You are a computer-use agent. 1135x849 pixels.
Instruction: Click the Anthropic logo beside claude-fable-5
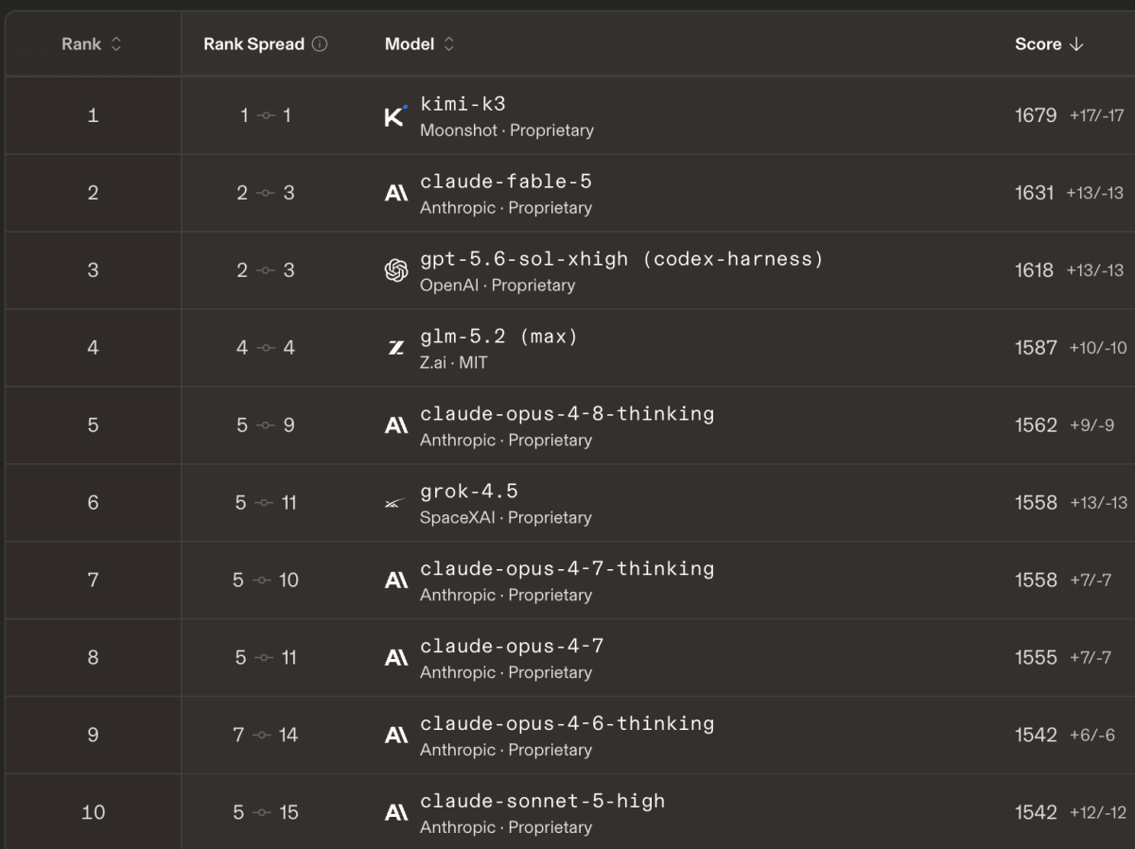pyautogui.click(x=396, y=193)
